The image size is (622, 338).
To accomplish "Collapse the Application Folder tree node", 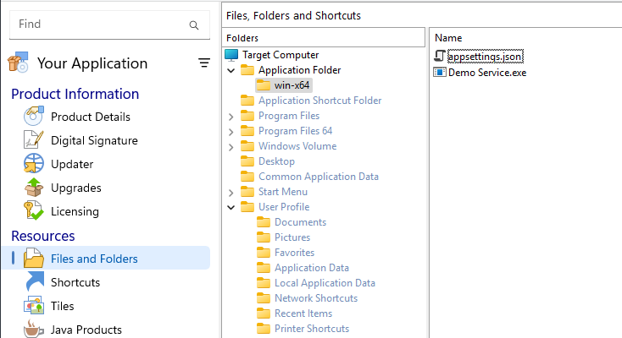I will [231, 71].
